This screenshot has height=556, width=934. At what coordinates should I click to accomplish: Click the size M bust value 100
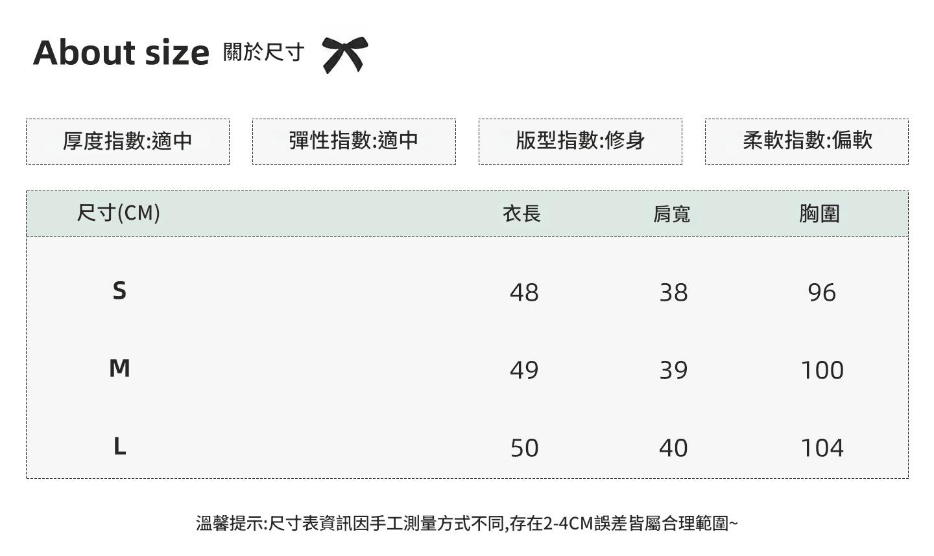click(x=822, y=370)
